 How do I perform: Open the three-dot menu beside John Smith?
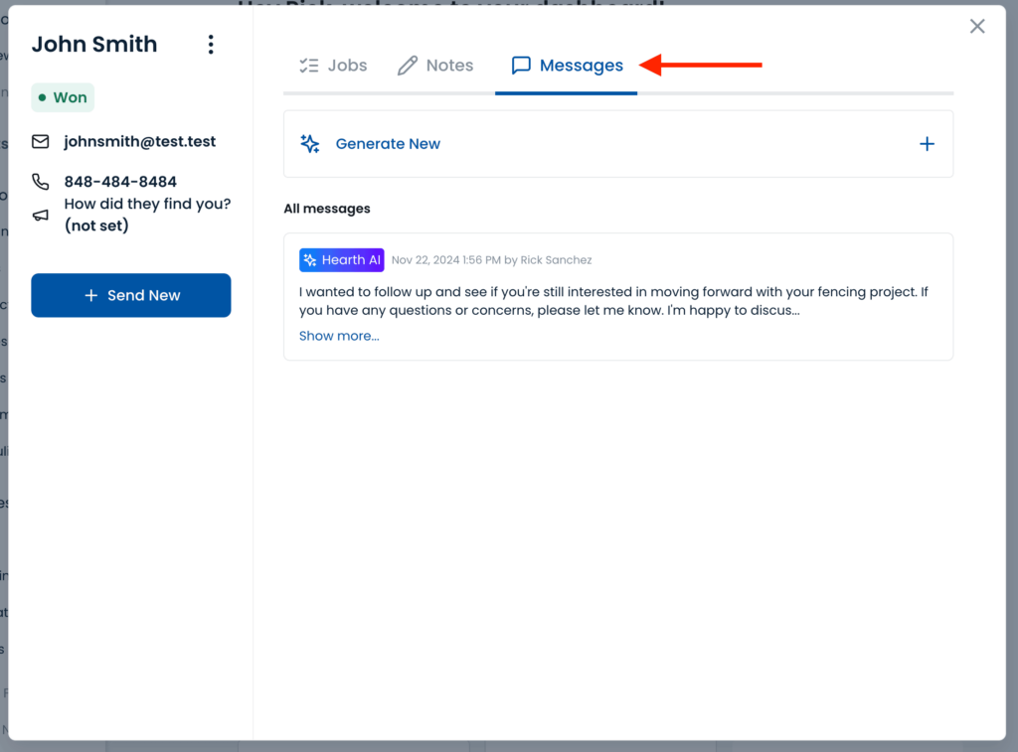click(x=210, y=45)
